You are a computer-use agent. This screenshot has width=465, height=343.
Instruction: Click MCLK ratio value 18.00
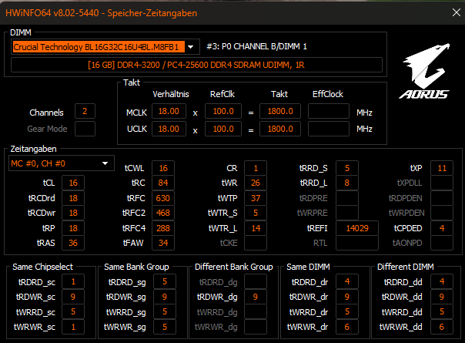click(x=169, y=111)
